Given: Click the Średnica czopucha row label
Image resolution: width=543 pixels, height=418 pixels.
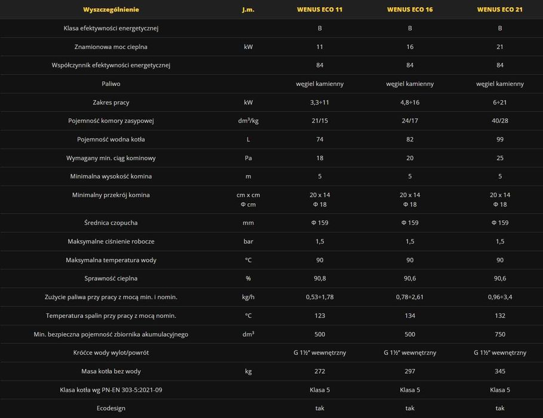Looking at the screenshot, I should point(111,223).
